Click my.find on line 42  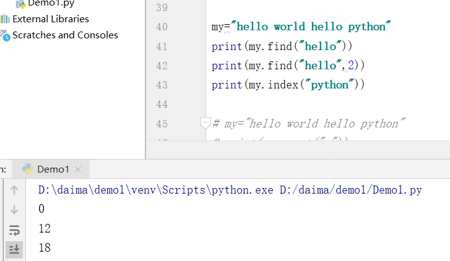(x=270, y=66)
